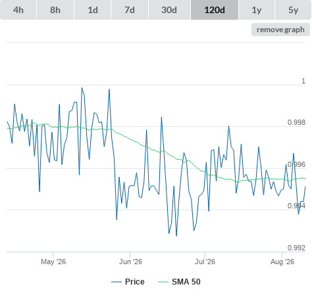Click the remove graph button
Screen dimensions: 312x299
(x=280, y=30)
